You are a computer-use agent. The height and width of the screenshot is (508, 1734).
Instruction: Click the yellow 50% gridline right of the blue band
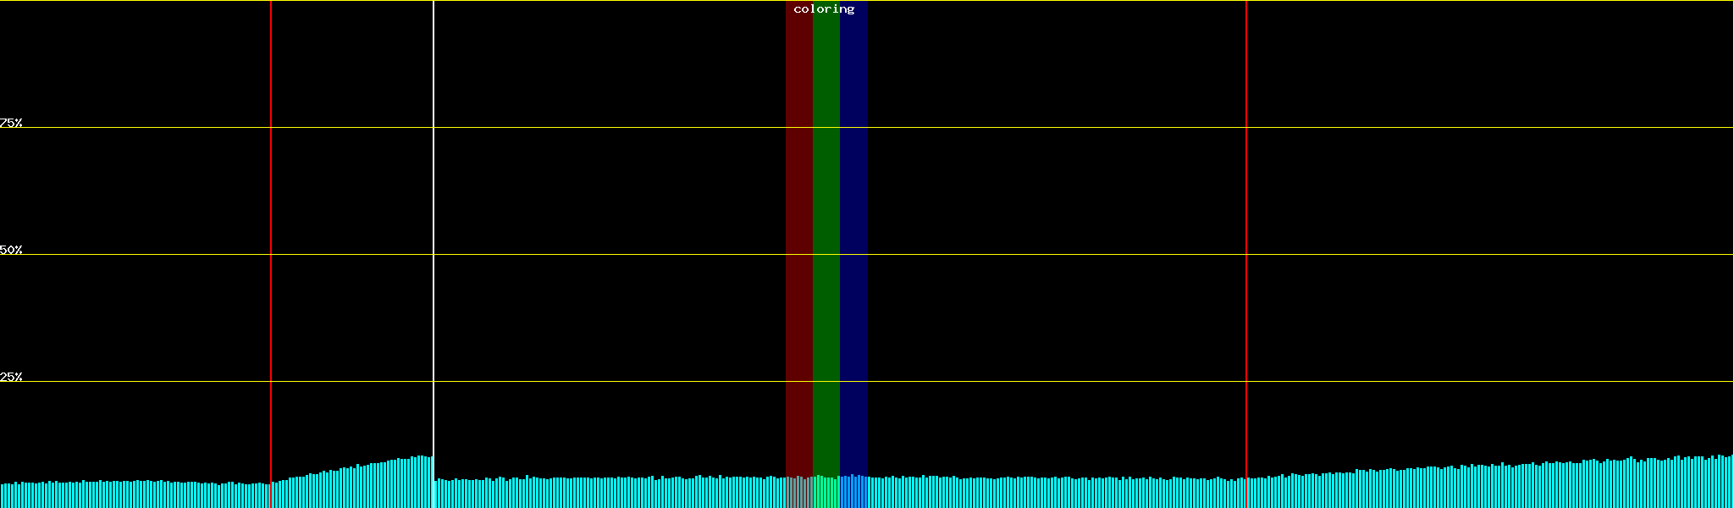(x=1058, y=255)
